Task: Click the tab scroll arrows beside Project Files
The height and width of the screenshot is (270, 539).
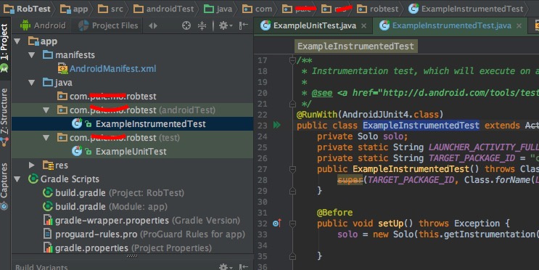Action: pos(153,25)
